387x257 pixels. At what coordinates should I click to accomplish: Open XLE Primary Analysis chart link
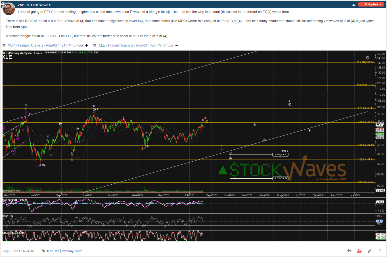click(x=137, y=45)
